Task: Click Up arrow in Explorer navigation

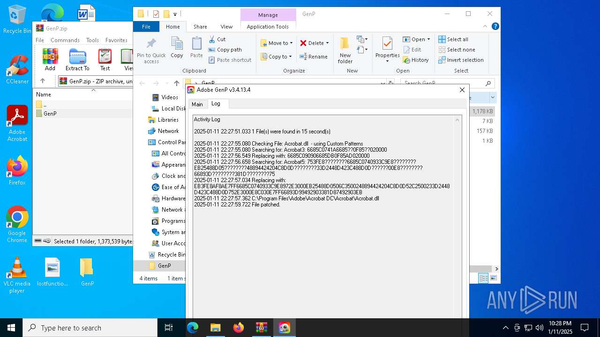Action: pyautogui.click(x=176, y=83)
